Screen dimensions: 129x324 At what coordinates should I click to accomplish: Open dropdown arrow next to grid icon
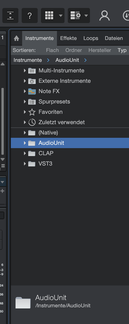tap(61, 15)
